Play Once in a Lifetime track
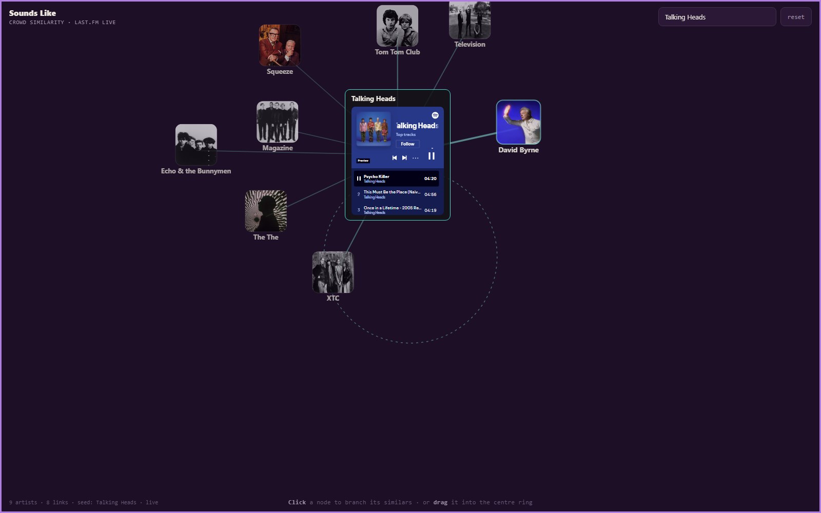This screenshot has height=513, width=821. point(396,210)
